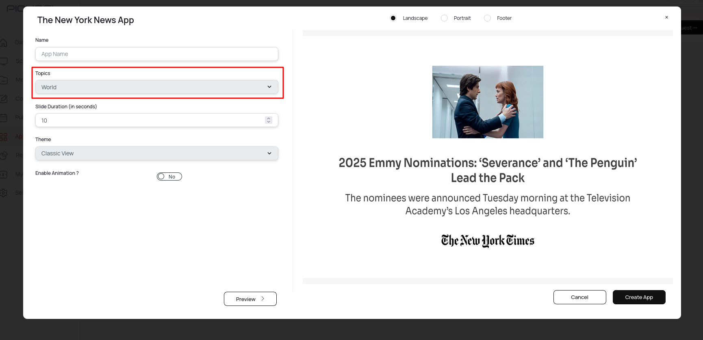
Task: Click the red Apps grid icon
Action: pyautogui.click(x=4, y=137)
